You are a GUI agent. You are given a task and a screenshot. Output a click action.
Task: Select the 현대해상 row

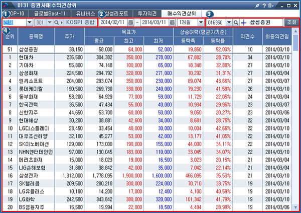(147, 120)
